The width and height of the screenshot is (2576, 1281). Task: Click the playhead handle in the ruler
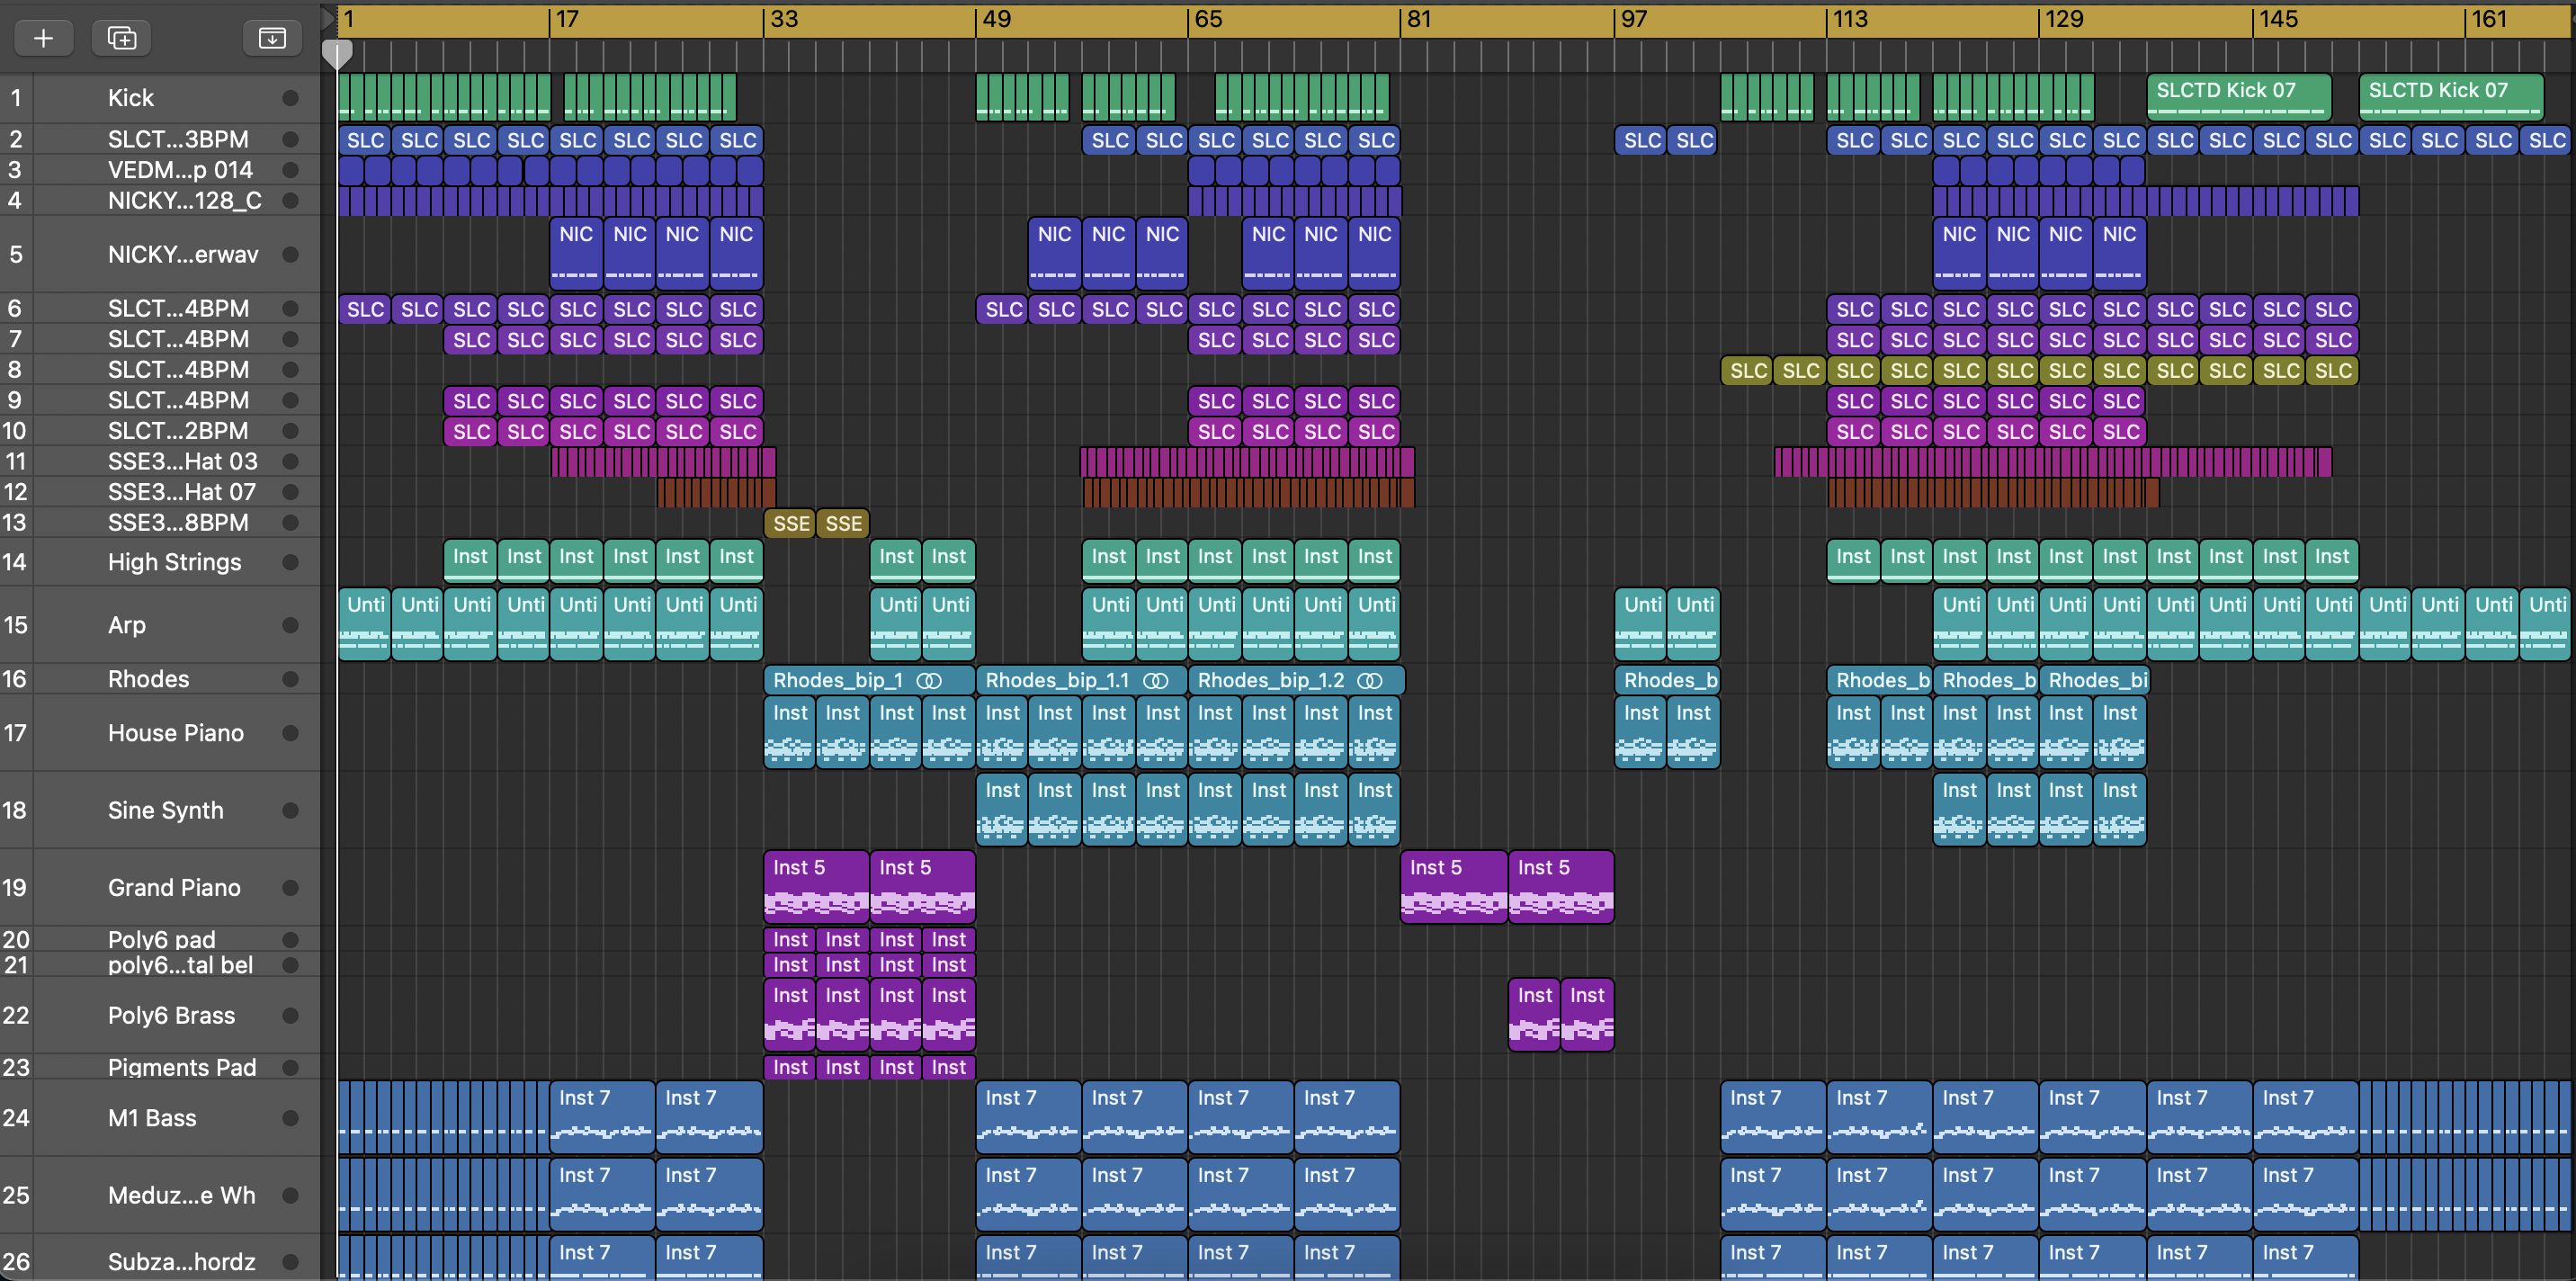tap(337, 54)
